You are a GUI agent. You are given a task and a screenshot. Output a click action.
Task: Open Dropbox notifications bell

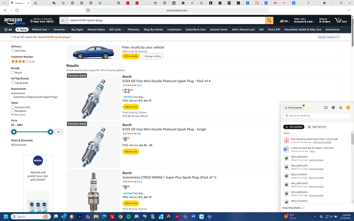click(x=341, y=107)
